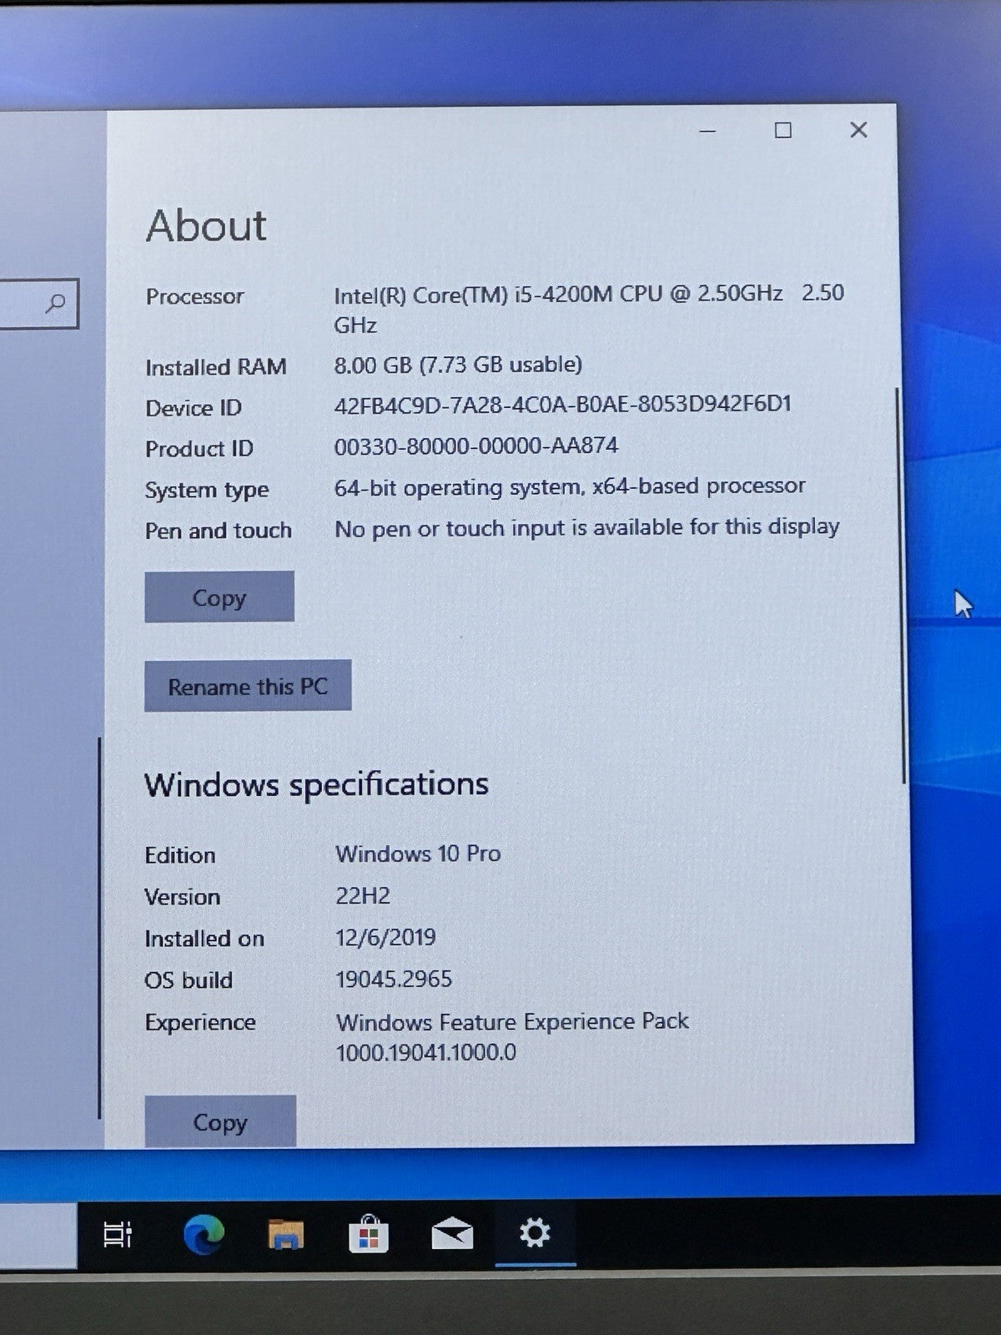
Task: Click the Pen and touch label
Action: point(218,531)
